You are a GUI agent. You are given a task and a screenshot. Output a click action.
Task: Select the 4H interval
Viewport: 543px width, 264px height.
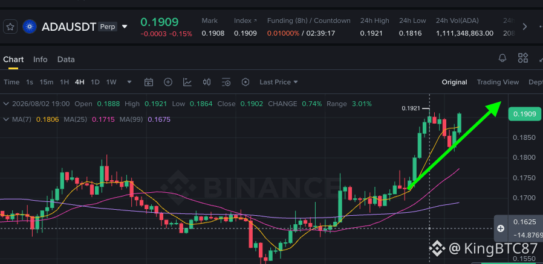pos(80,82)
